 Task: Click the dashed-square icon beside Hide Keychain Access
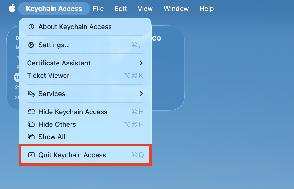click(x=31, y=112)
